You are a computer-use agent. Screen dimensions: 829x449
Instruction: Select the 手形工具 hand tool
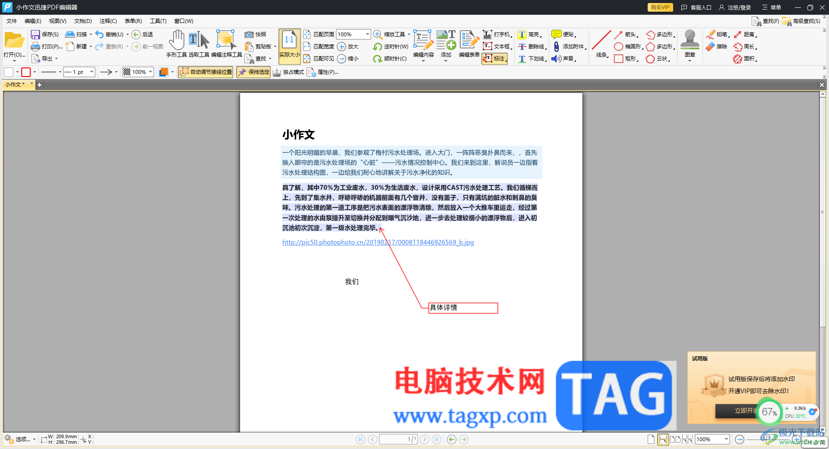176,44
